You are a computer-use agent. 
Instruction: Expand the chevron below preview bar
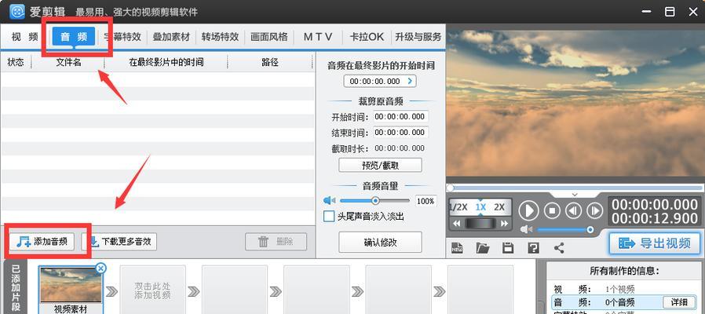(x=575, y=195)
